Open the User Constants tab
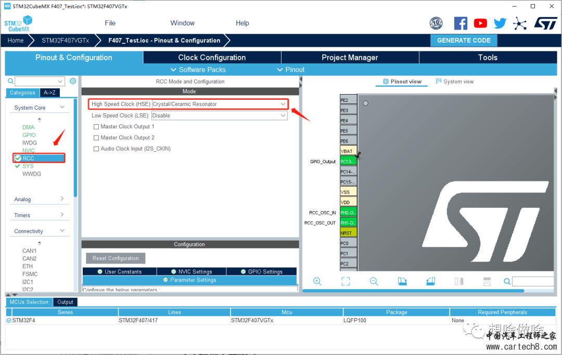Viewport: 562px width, 355px height. click(x=119, y=272)
